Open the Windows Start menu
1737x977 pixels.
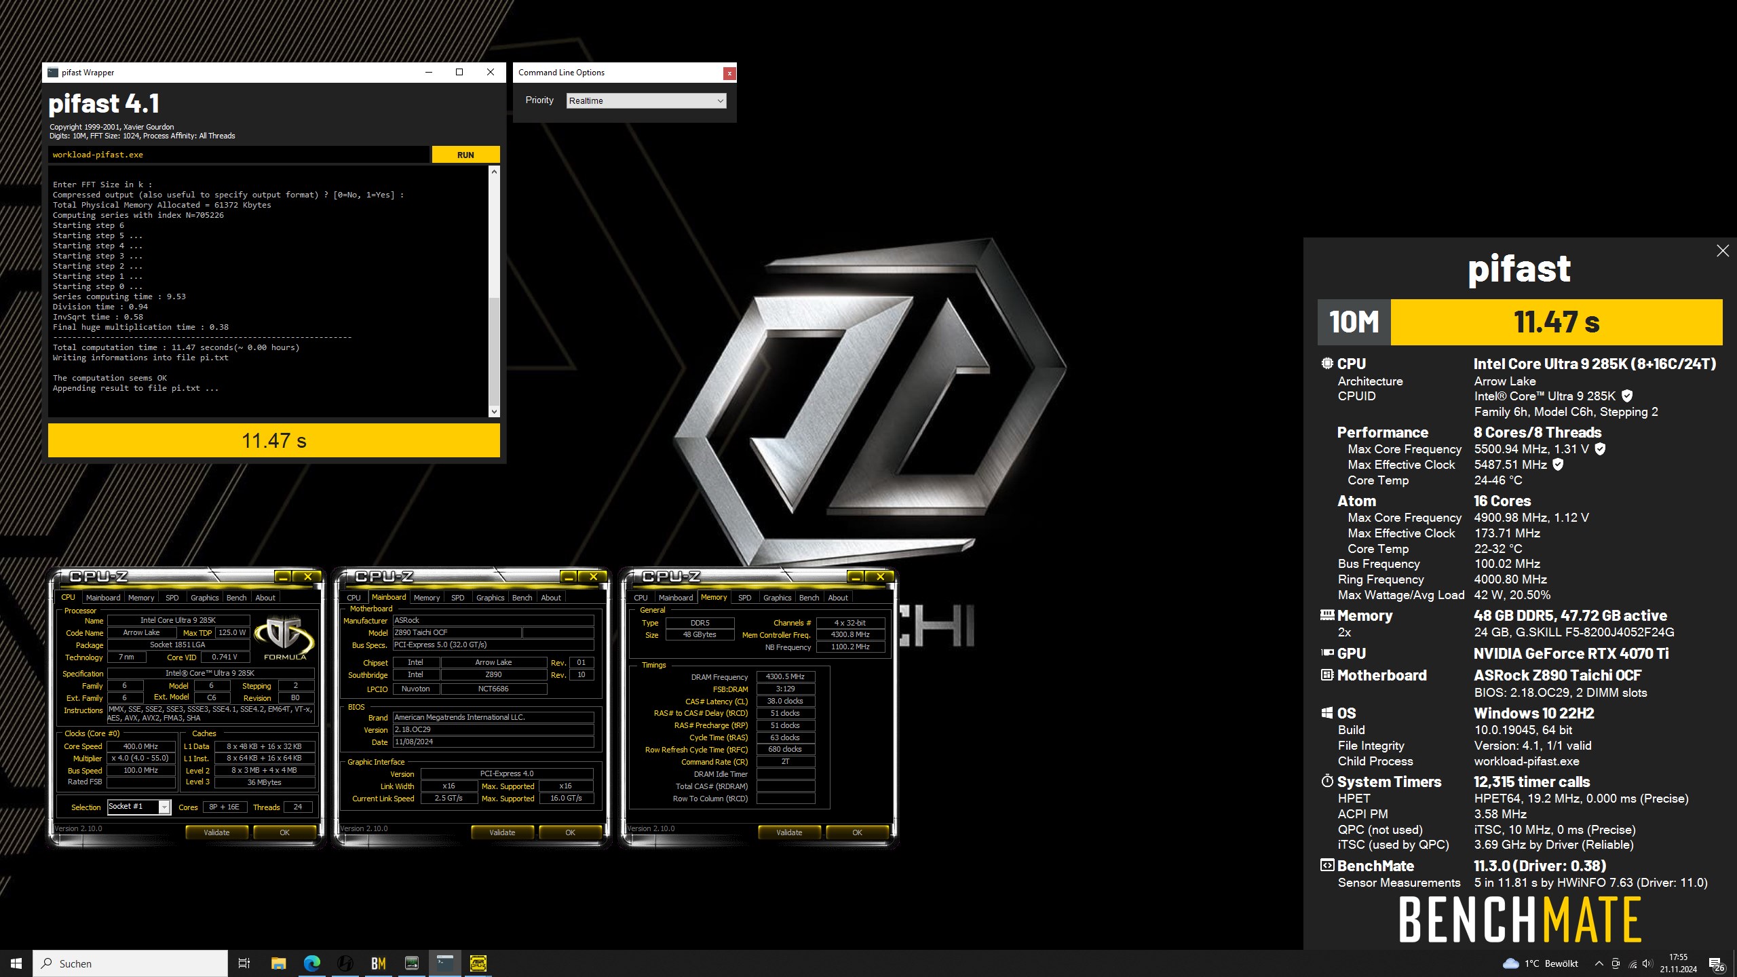(x=16, y=963)
